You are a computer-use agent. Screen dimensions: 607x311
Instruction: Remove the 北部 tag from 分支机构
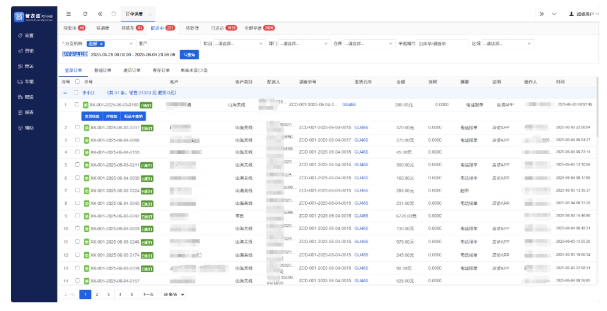[102, 44]
